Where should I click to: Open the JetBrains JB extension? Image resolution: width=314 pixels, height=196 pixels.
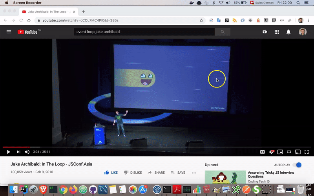tap(227, 20)
